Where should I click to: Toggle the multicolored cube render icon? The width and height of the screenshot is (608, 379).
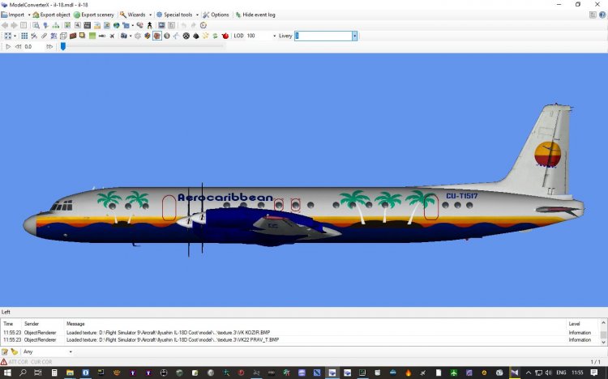148,36
